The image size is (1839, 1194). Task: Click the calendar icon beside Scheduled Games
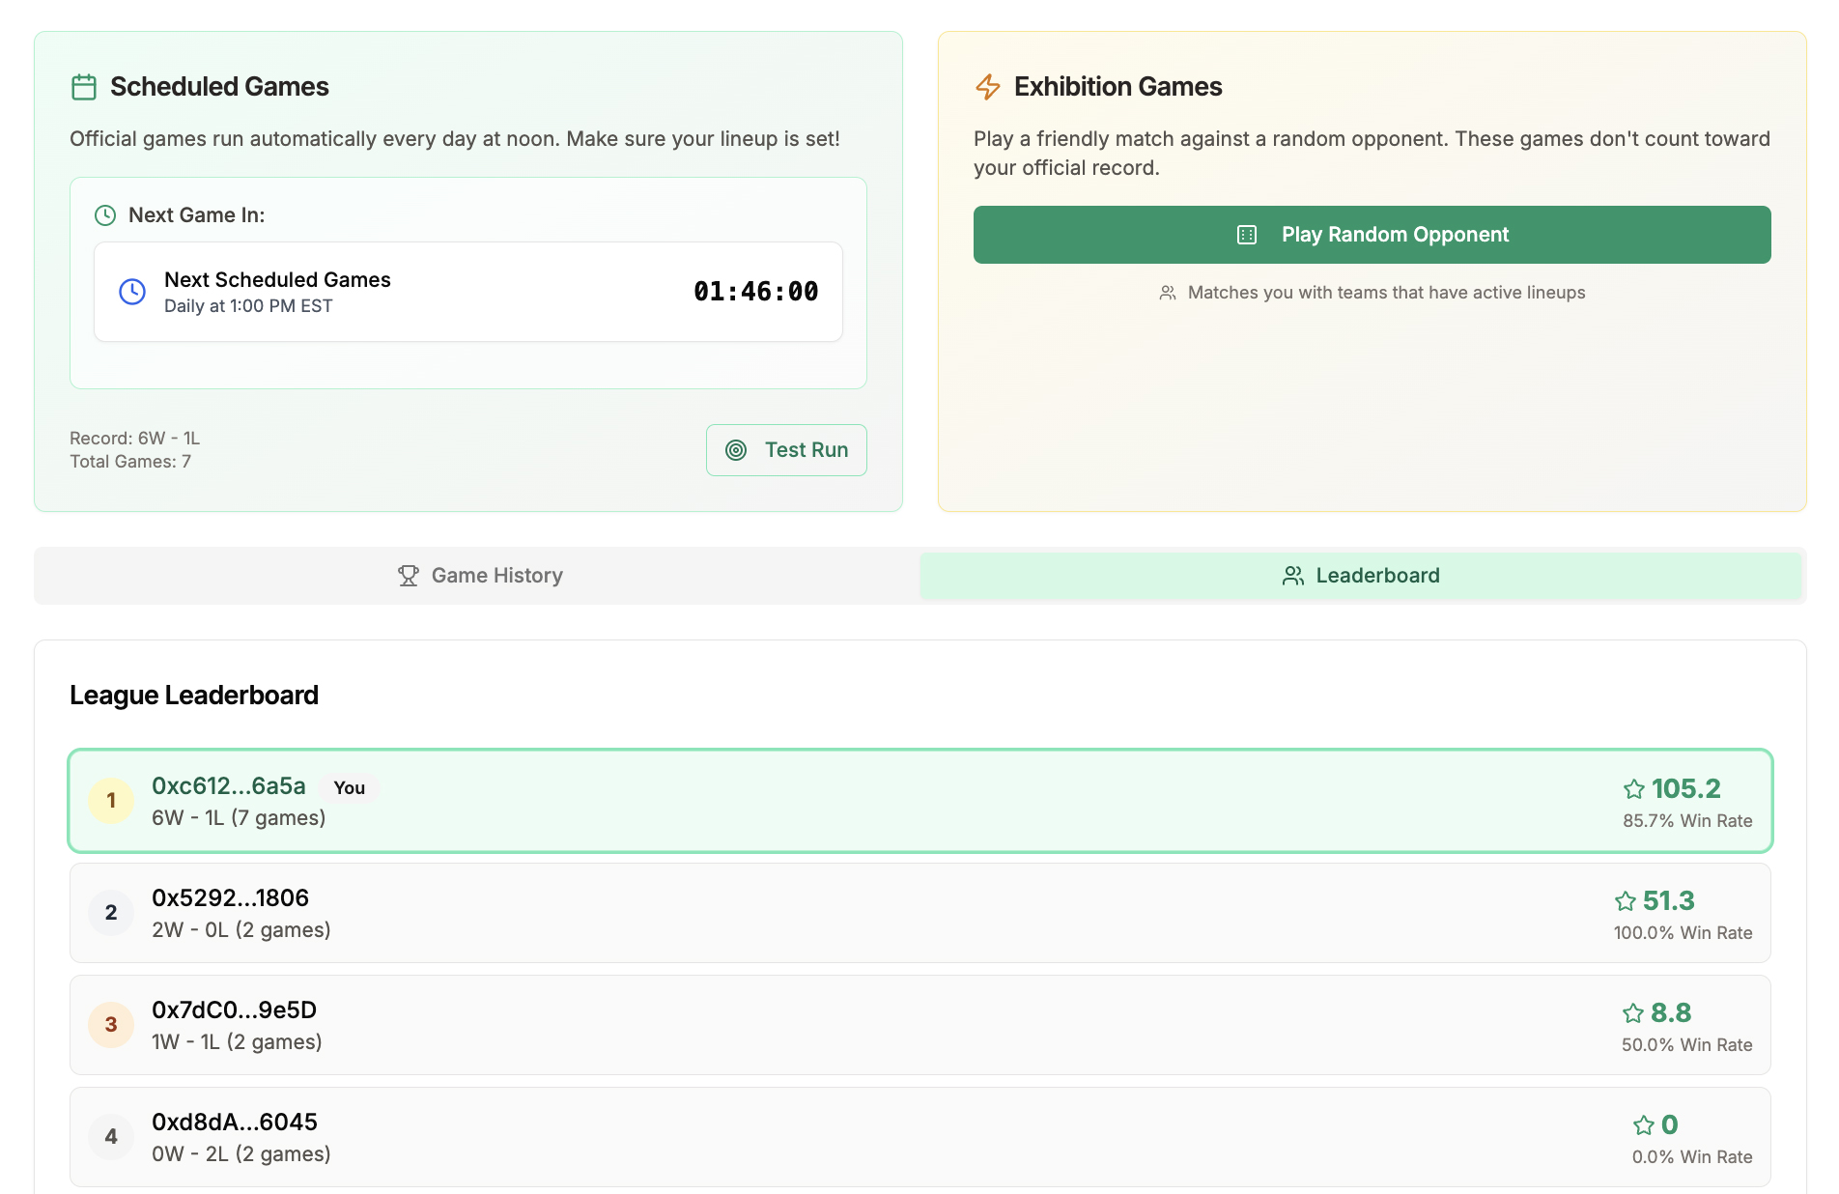point(84,87)
